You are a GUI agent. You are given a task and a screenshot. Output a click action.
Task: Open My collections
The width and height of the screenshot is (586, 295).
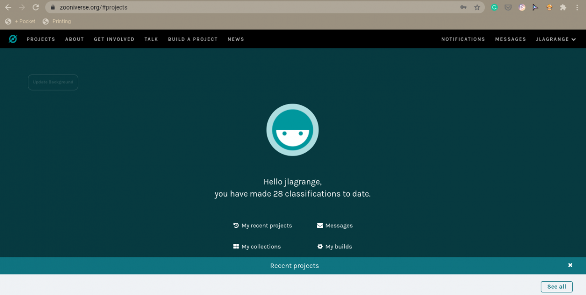pos(257,247)
